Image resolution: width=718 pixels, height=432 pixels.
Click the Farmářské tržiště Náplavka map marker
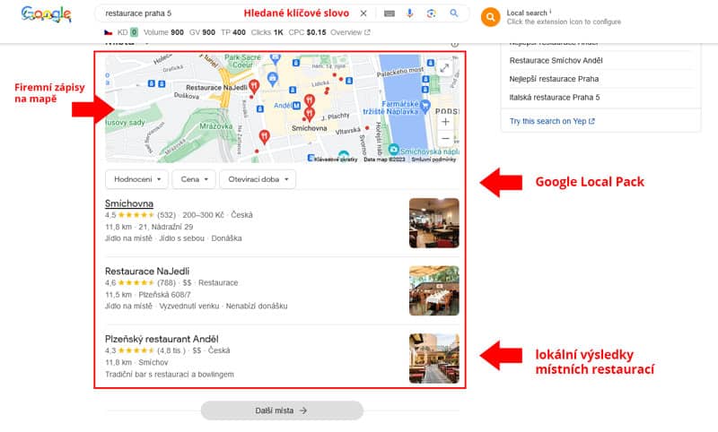click(425, 106)
